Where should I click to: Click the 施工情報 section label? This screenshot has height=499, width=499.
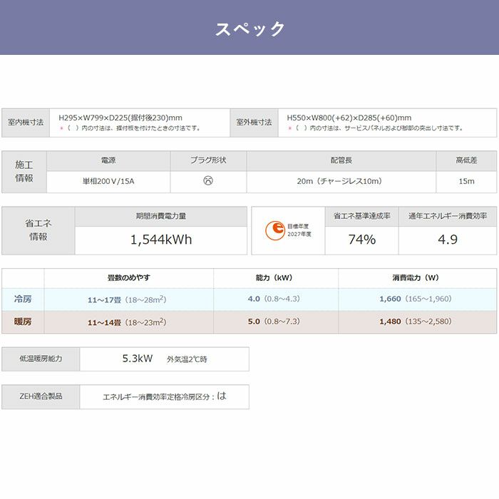[x=24, y=171]
